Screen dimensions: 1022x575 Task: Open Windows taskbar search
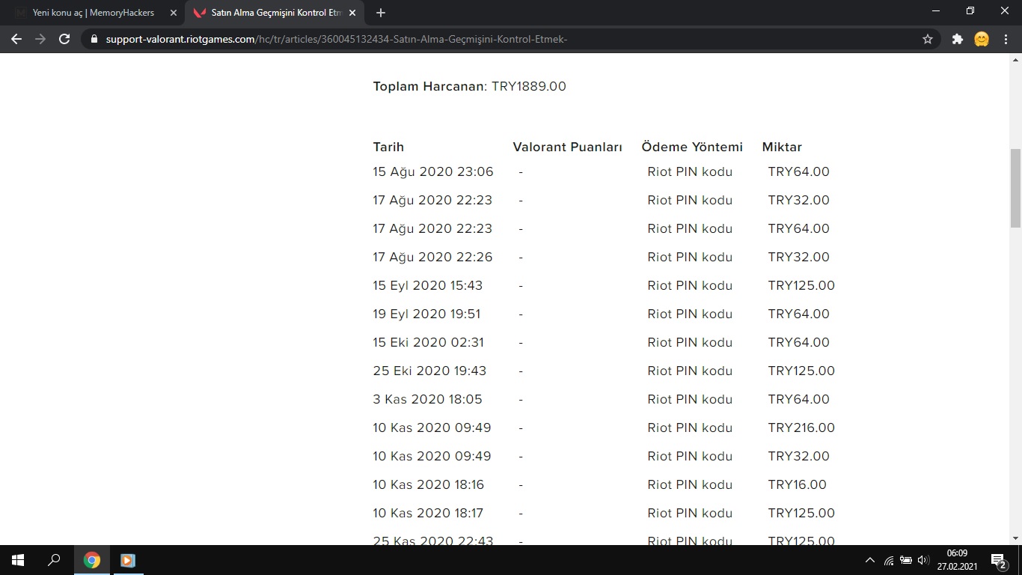tap(54, 560)
